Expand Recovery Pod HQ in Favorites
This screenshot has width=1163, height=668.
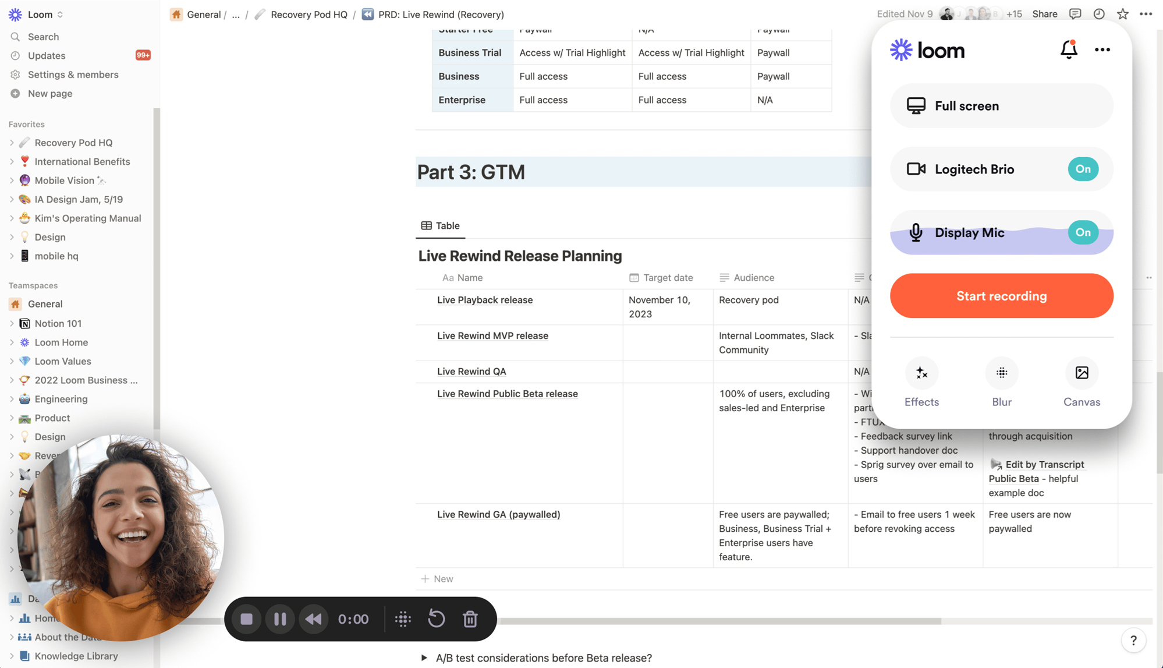coord(12,143)
